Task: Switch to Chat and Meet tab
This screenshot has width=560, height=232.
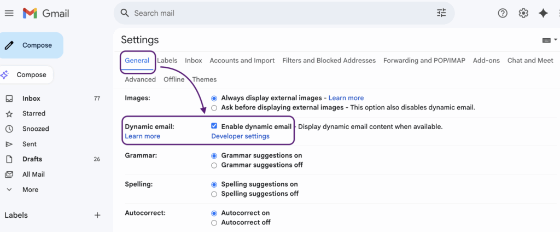Action: tap(530, 60)
